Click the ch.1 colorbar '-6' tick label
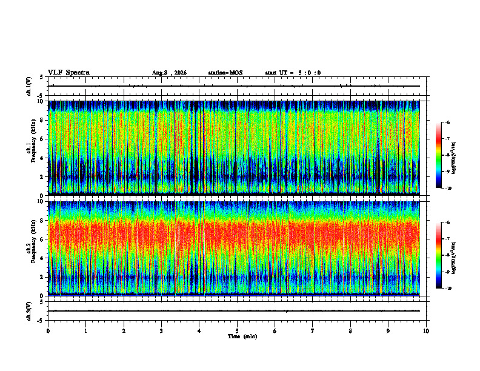480x371 pixels. (448, 122)
